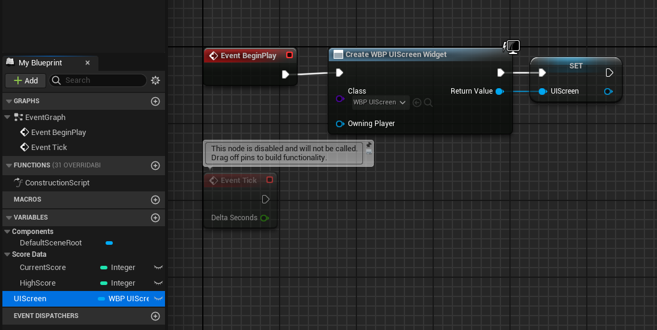Viewport: 657px width, 330px height.
Task: Click Event BeginPlay diamond icon in tree
Action: click(x=25, y=133)
